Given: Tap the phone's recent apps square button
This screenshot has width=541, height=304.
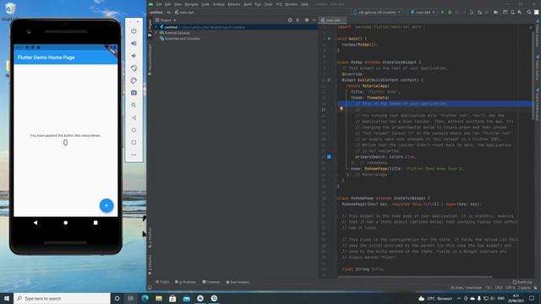Looking at the screenshot, I should click(x=96, y=223).
